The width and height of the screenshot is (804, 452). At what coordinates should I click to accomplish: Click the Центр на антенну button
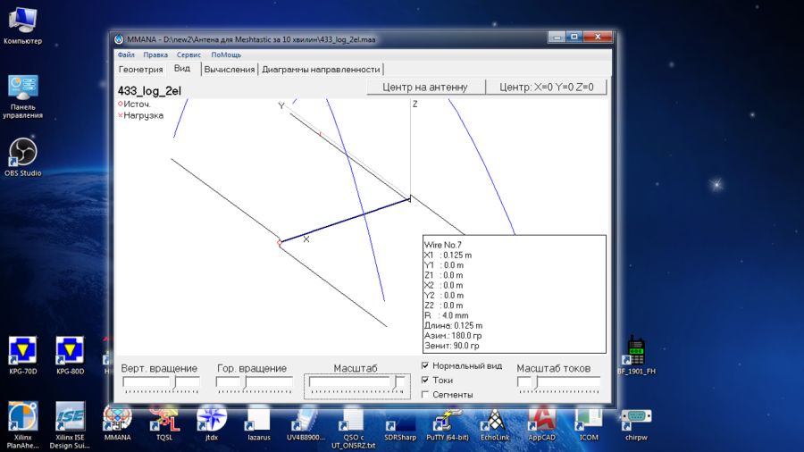tap(424, 87)
